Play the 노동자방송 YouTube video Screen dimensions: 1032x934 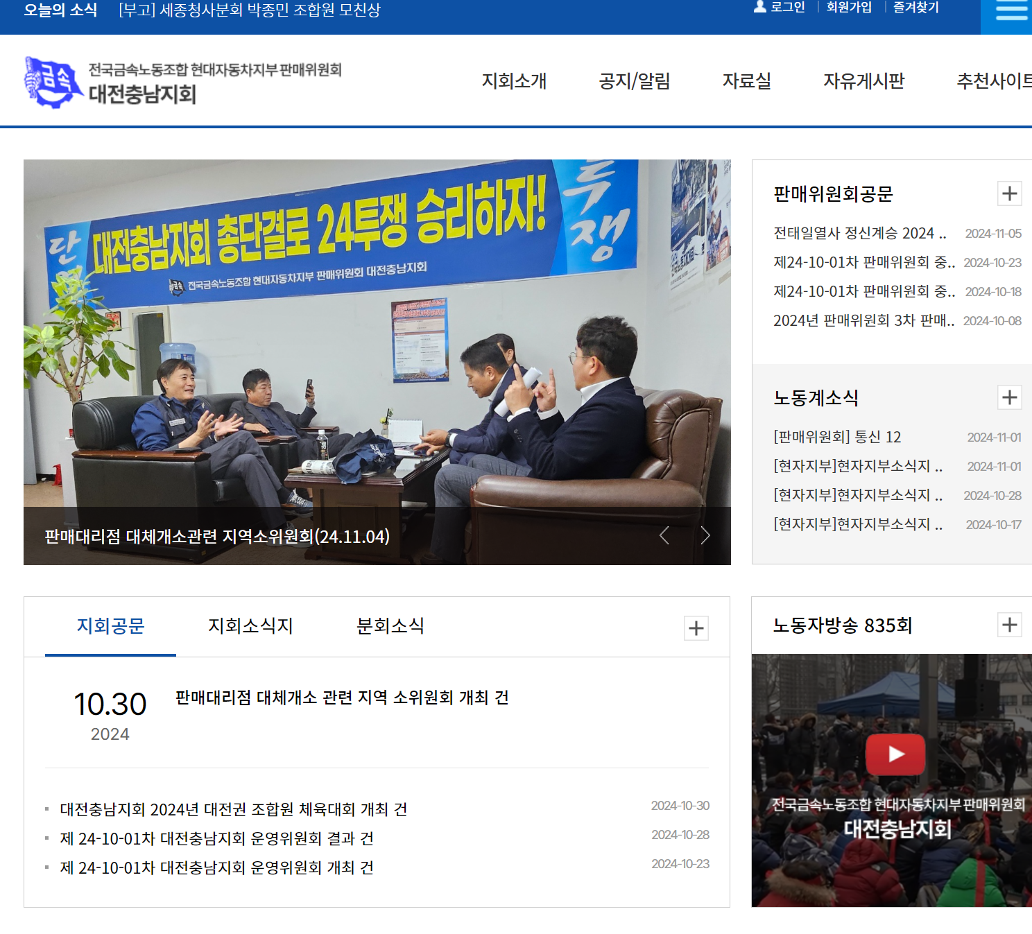tap(895, 754)
